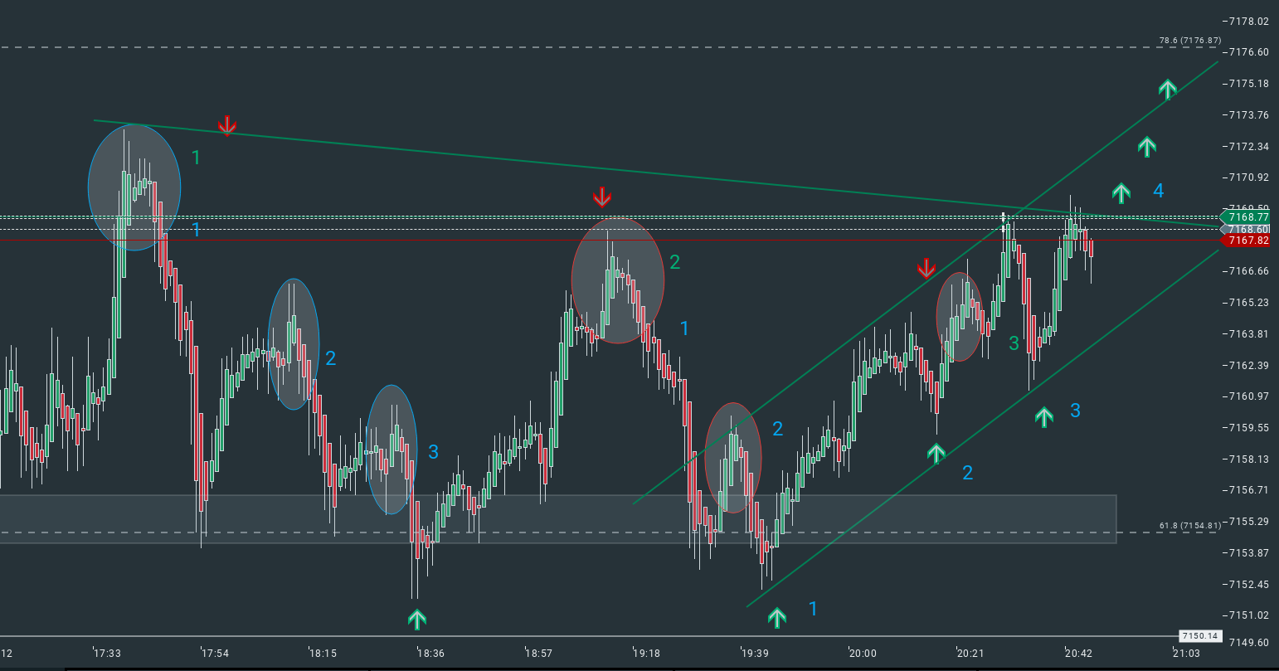Click the 19:39 time axis label
The width and height of the screenshot is (1279, 671).
pos(754,654)
